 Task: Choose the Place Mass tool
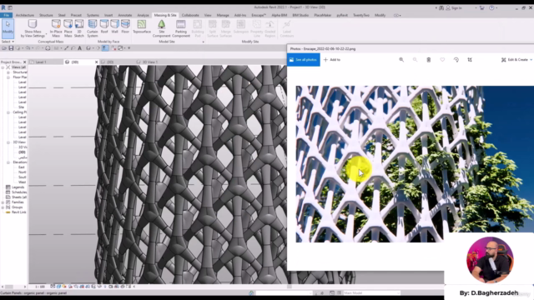click(x=68, y=28)
